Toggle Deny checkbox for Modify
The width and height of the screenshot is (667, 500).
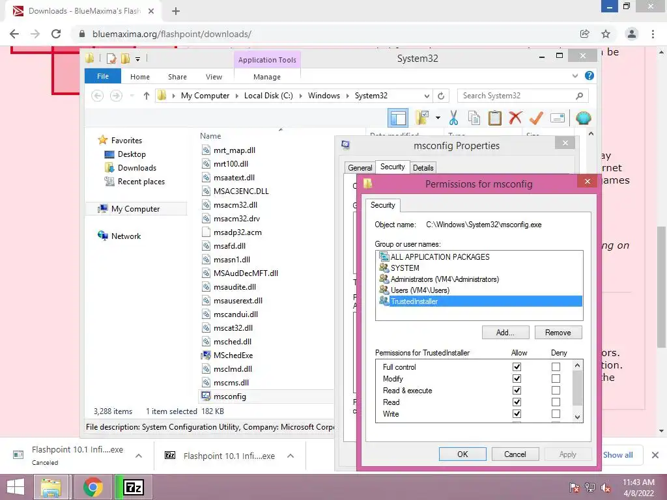[x=556, y=378]
